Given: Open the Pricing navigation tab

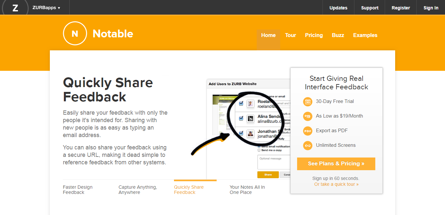Looking at the screenshot, I should pyautogui.click(x=314, y=35).
